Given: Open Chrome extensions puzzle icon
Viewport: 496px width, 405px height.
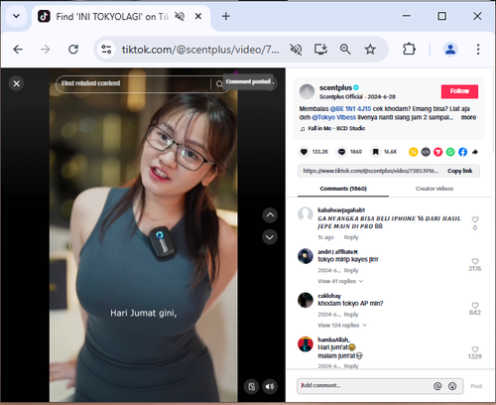Looking at the screenshot, I should [x=409, y=50].
